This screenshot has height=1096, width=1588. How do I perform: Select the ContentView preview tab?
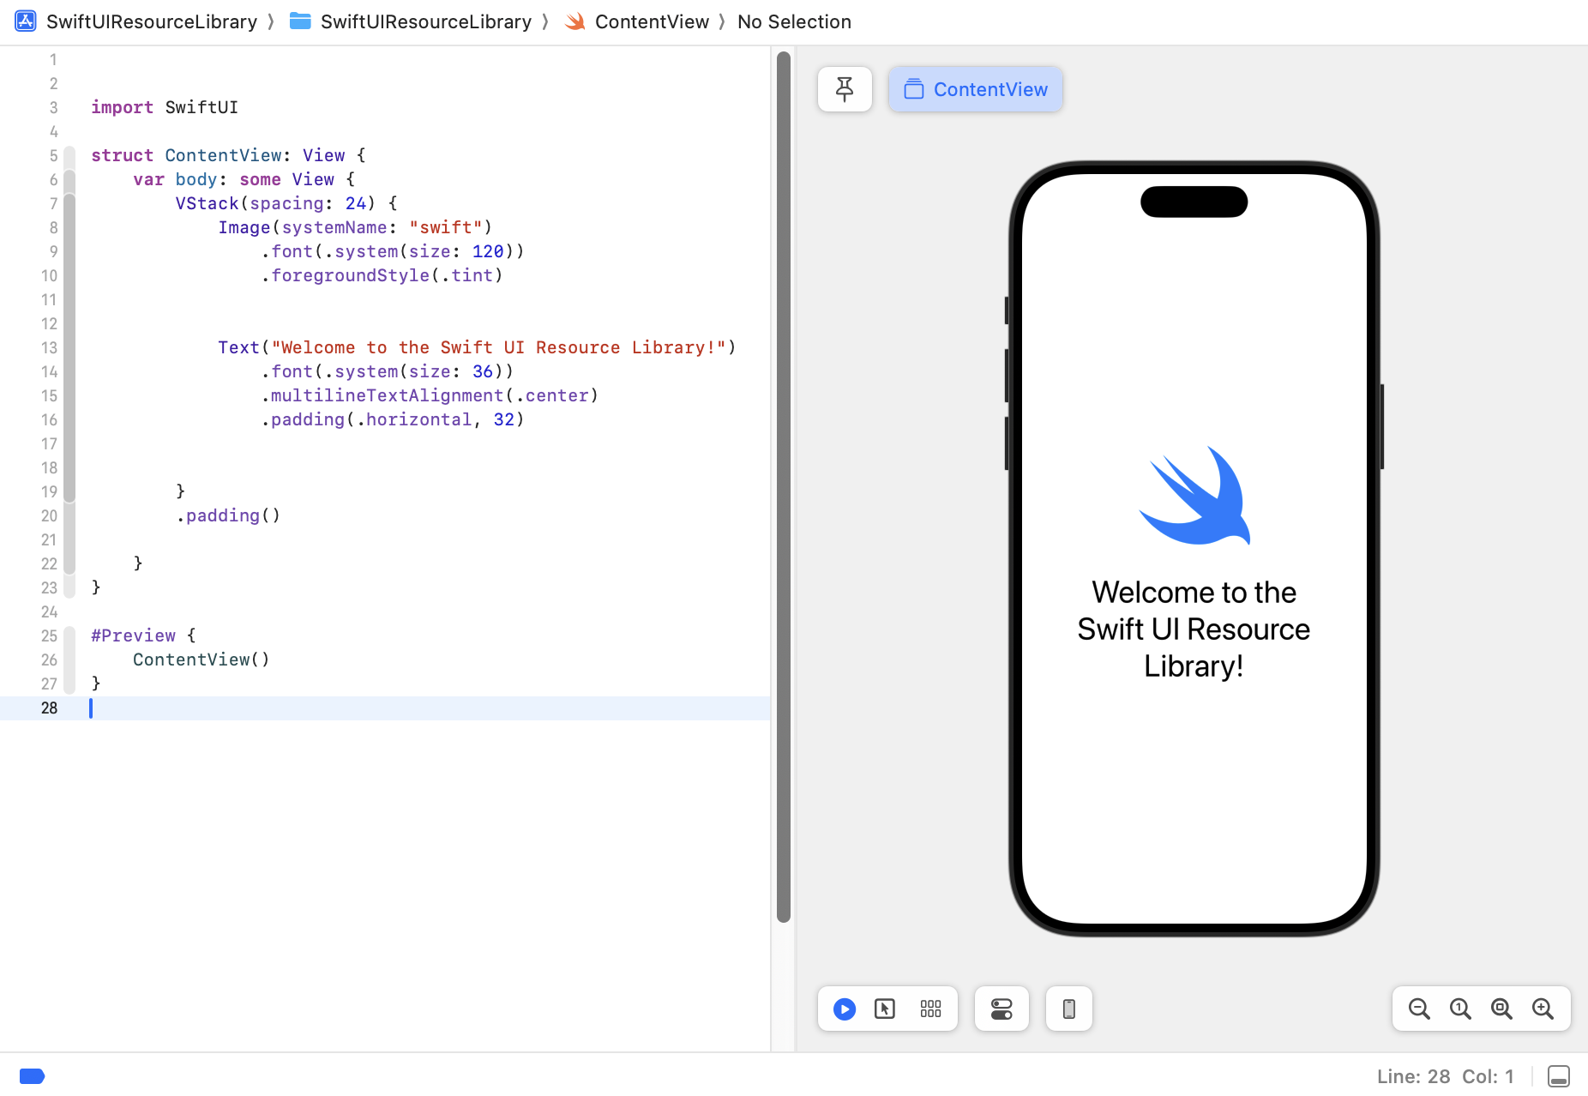(x=976, y=89)
